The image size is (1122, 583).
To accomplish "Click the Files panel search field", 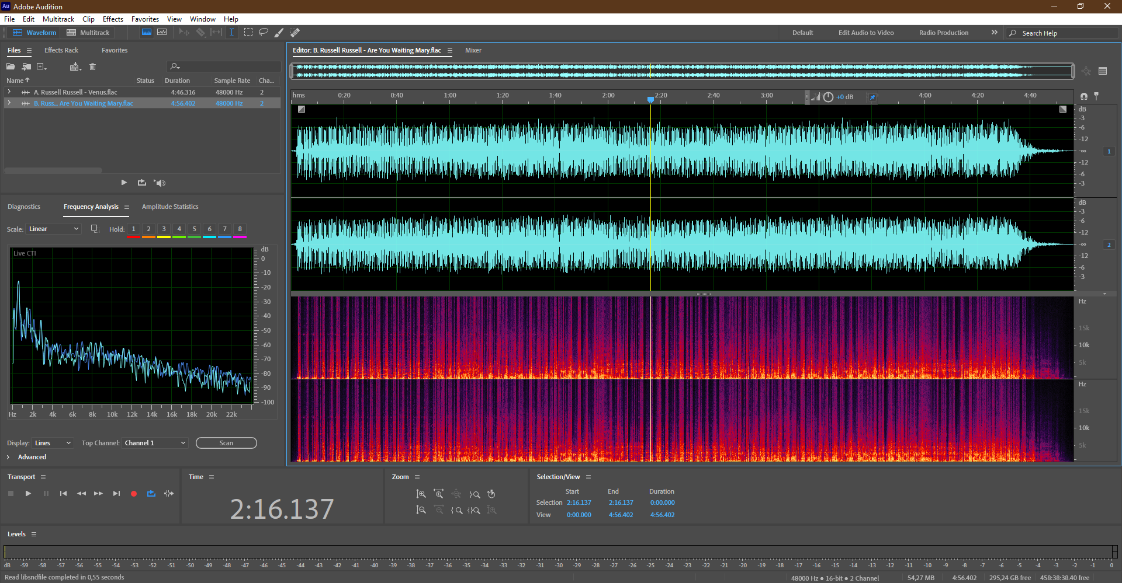I will [x=224, y=67].
